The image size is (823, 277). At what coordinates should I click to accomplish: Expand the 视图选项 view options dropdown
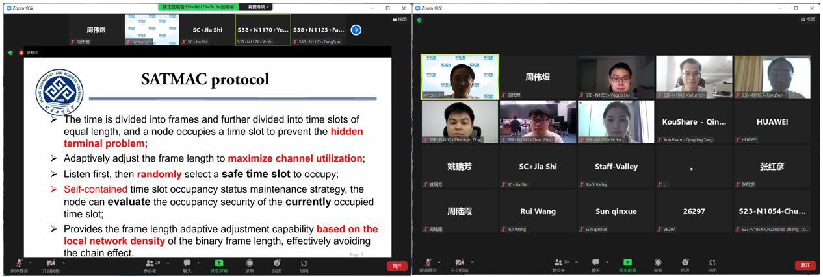point(258,7)
